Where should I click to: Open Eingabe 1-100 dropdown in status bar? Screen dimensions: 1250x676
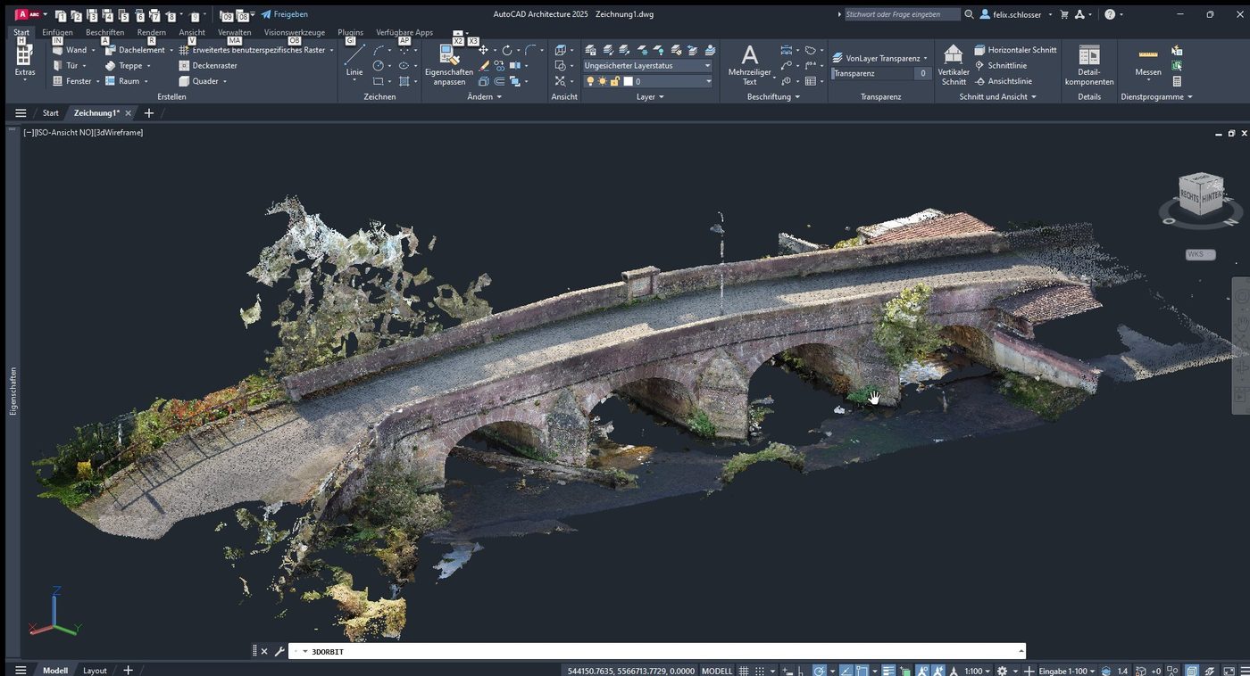coord(1067,671)
